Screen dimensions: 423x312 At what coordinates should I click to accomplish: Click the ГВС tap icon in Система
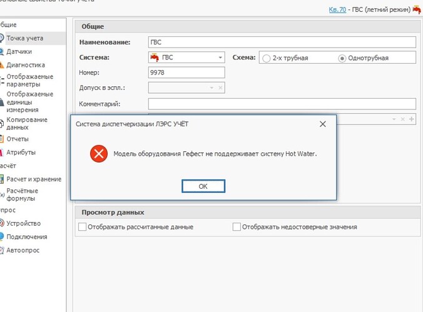[155, 58]
